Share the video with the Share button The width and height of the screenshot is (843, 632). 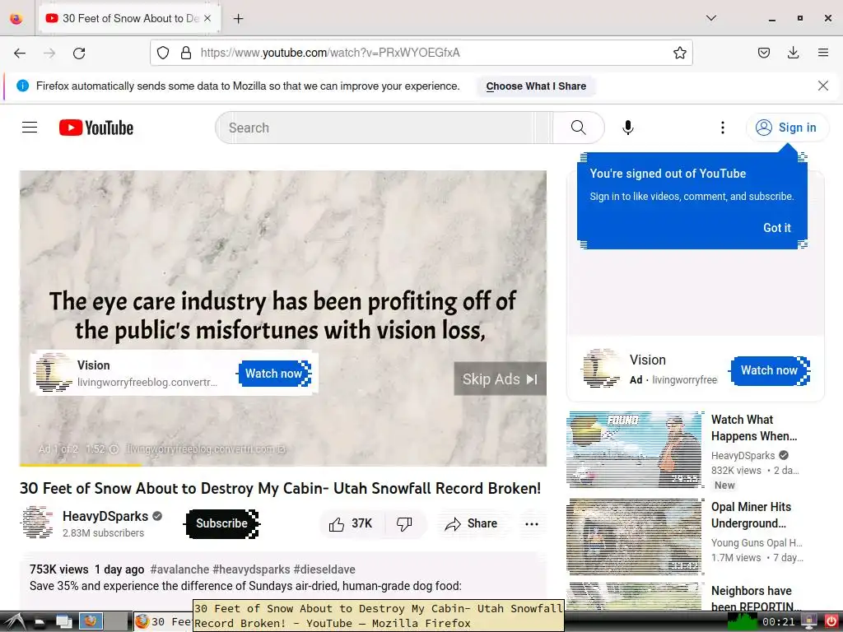coord(472,524)
